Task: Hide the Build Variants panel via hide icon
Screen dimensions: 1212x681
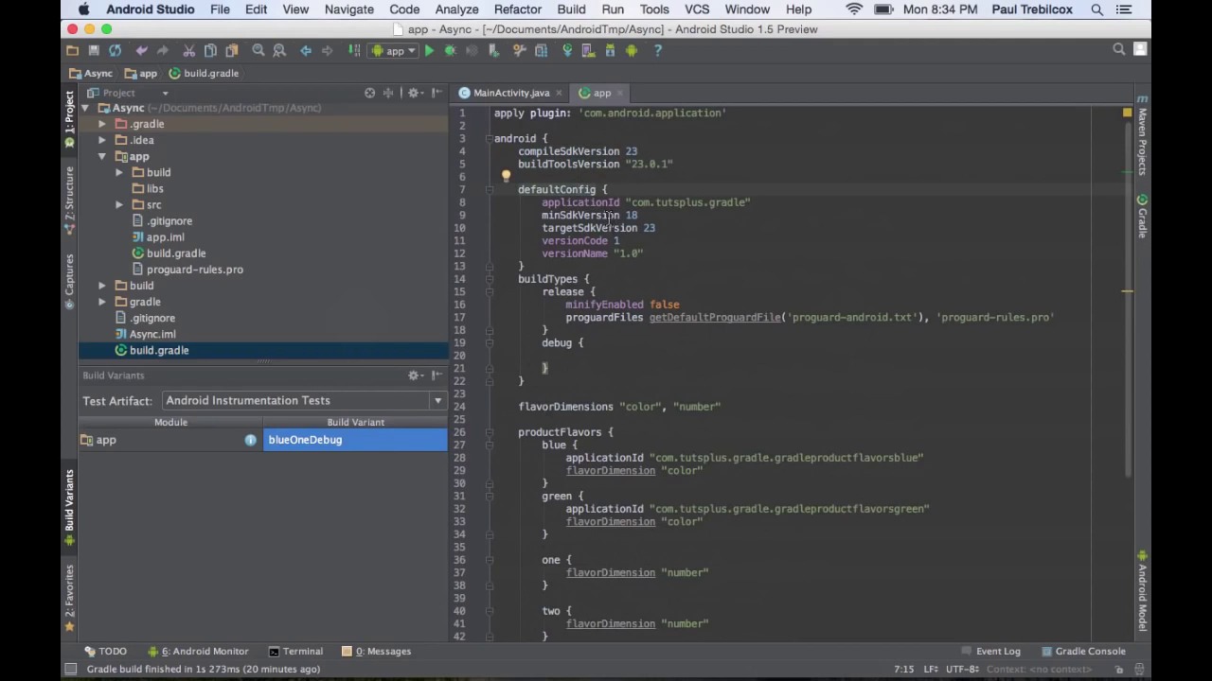Action: click(437, 375)
